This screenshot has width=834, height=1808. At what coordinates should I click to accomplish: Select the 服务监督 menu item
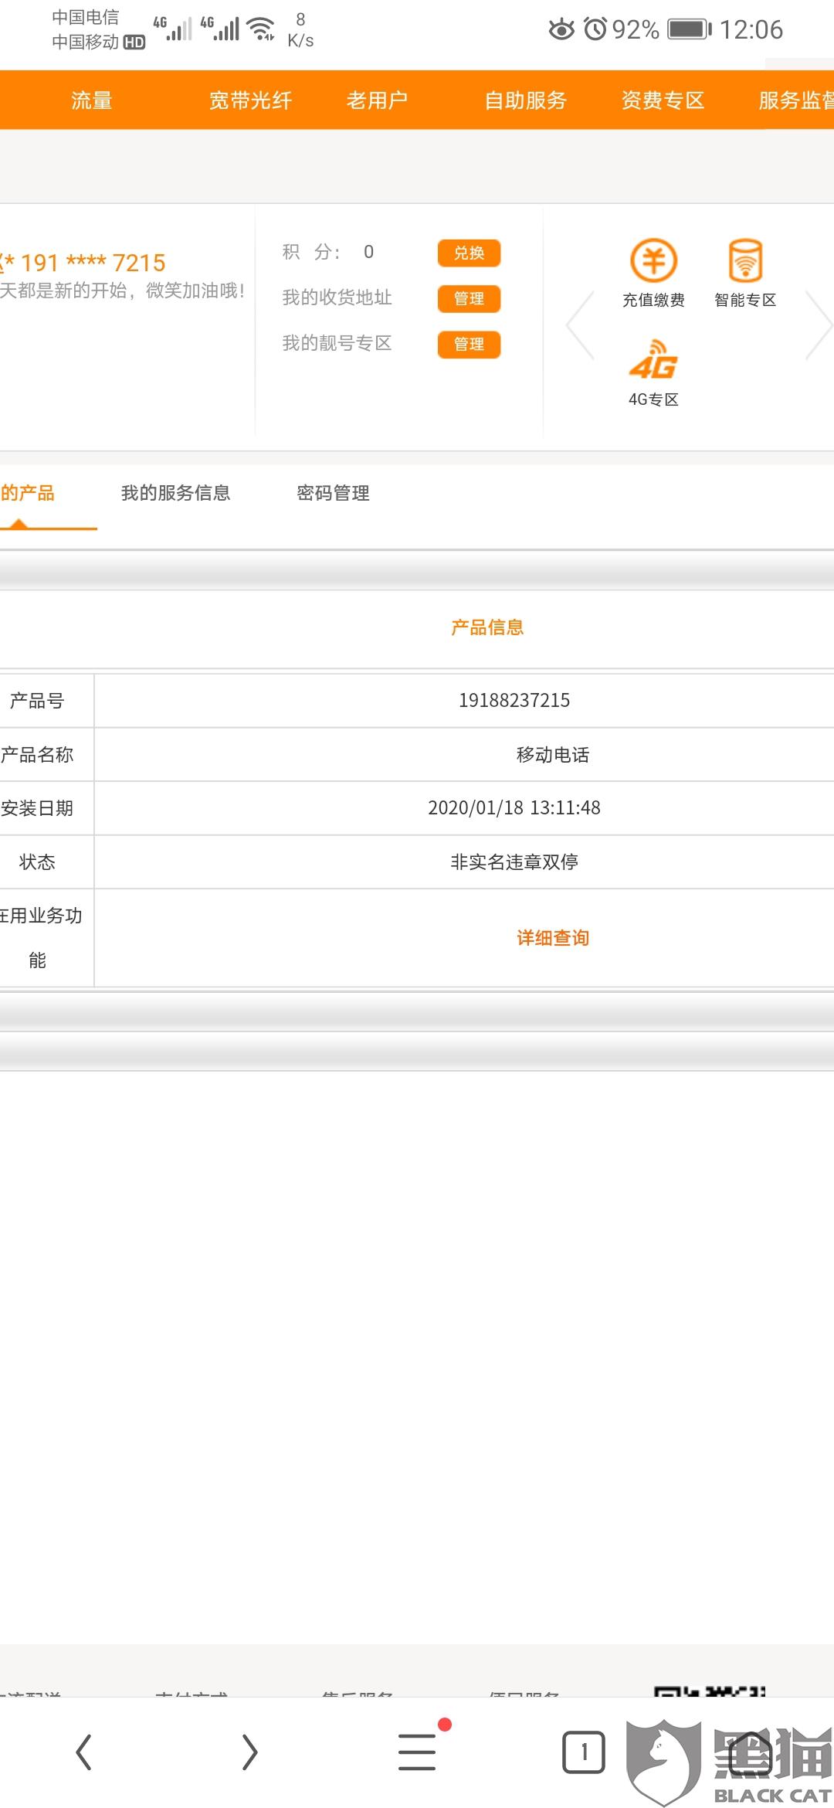[x=796, y=100]
